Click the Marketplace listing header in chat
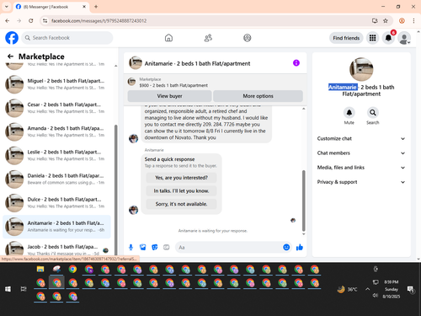This screenshot has width=421, height=316. [x=216, y=83]
